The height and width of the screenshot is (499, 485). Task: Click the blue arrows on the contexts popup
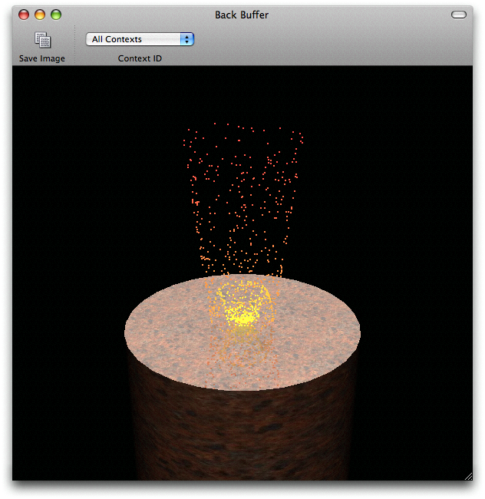(x=186, y=39)
